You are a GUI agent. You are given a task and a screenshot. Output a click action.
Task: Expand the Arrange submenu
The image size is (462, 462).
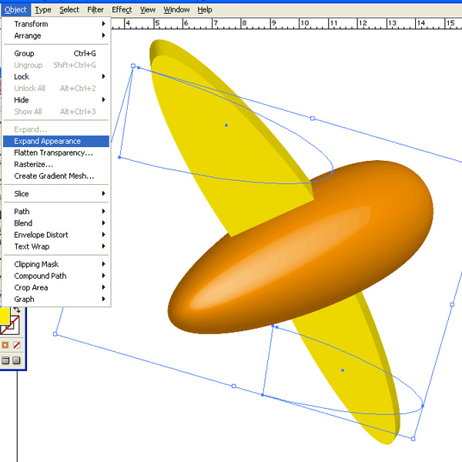coord(56,35)
